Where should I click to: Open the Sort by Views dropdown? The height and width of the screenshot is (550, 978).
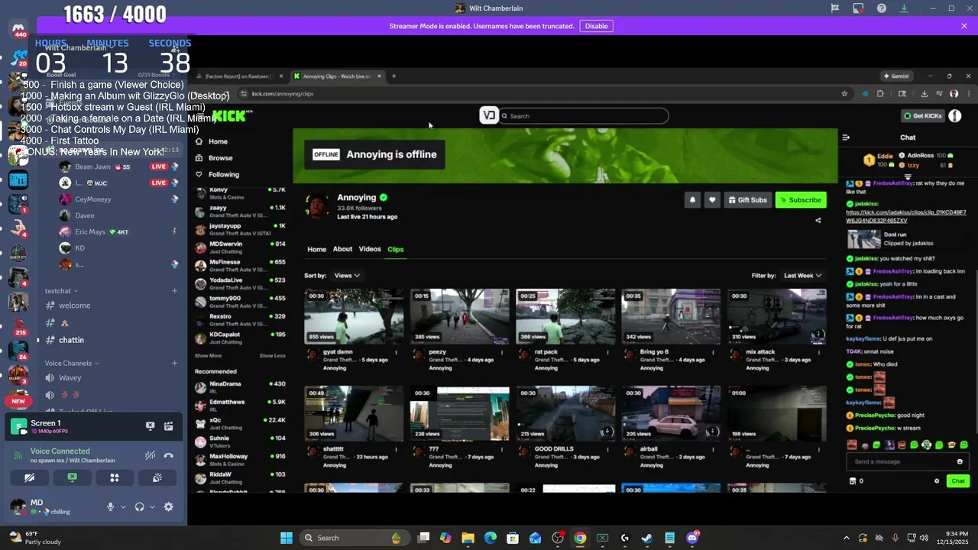(347, 275)
